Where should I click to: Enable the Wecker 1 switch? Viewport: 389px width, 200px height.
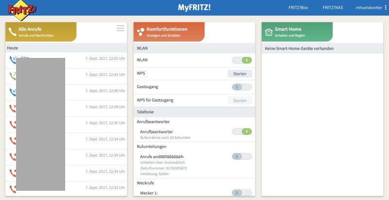[242, 193]
